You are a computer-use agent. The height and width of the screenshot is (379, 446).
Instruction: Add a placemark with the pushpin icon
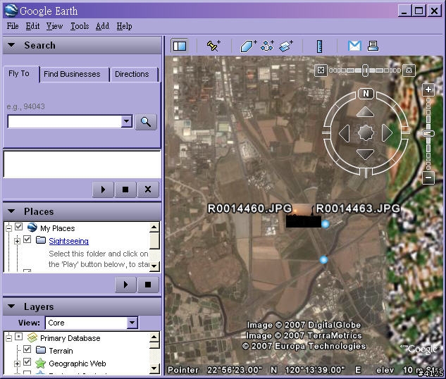(213, 46)
